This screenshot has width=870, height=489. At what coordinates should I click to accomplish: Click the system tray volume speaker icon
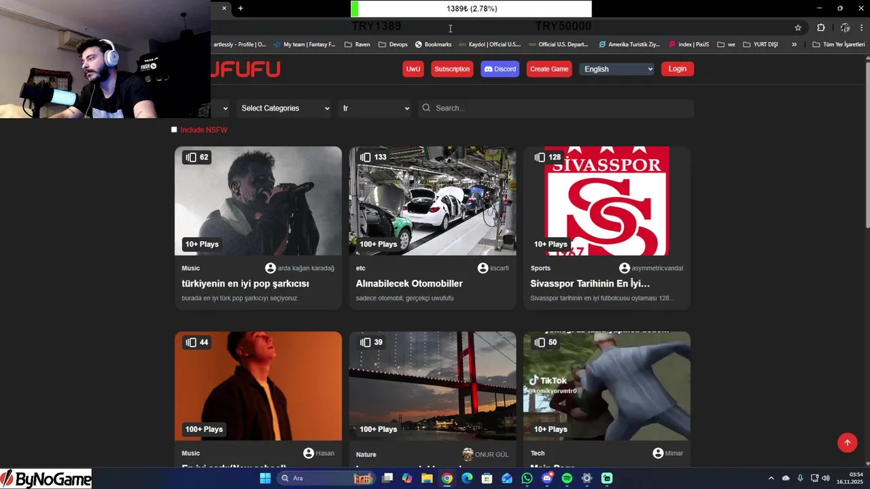[x=826, y=478]
